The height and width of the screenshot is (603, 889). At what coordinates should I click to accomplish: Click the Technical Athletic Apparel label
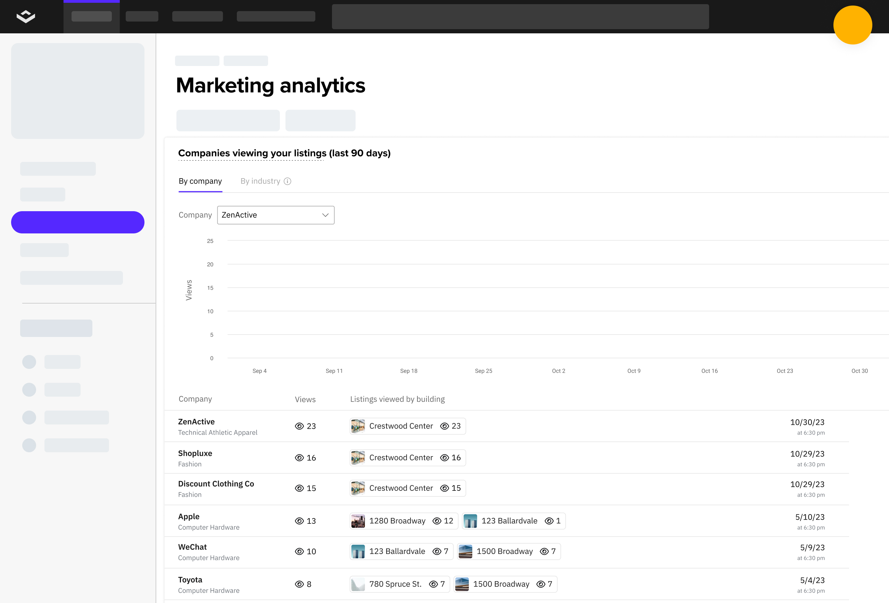pos(218,433)
